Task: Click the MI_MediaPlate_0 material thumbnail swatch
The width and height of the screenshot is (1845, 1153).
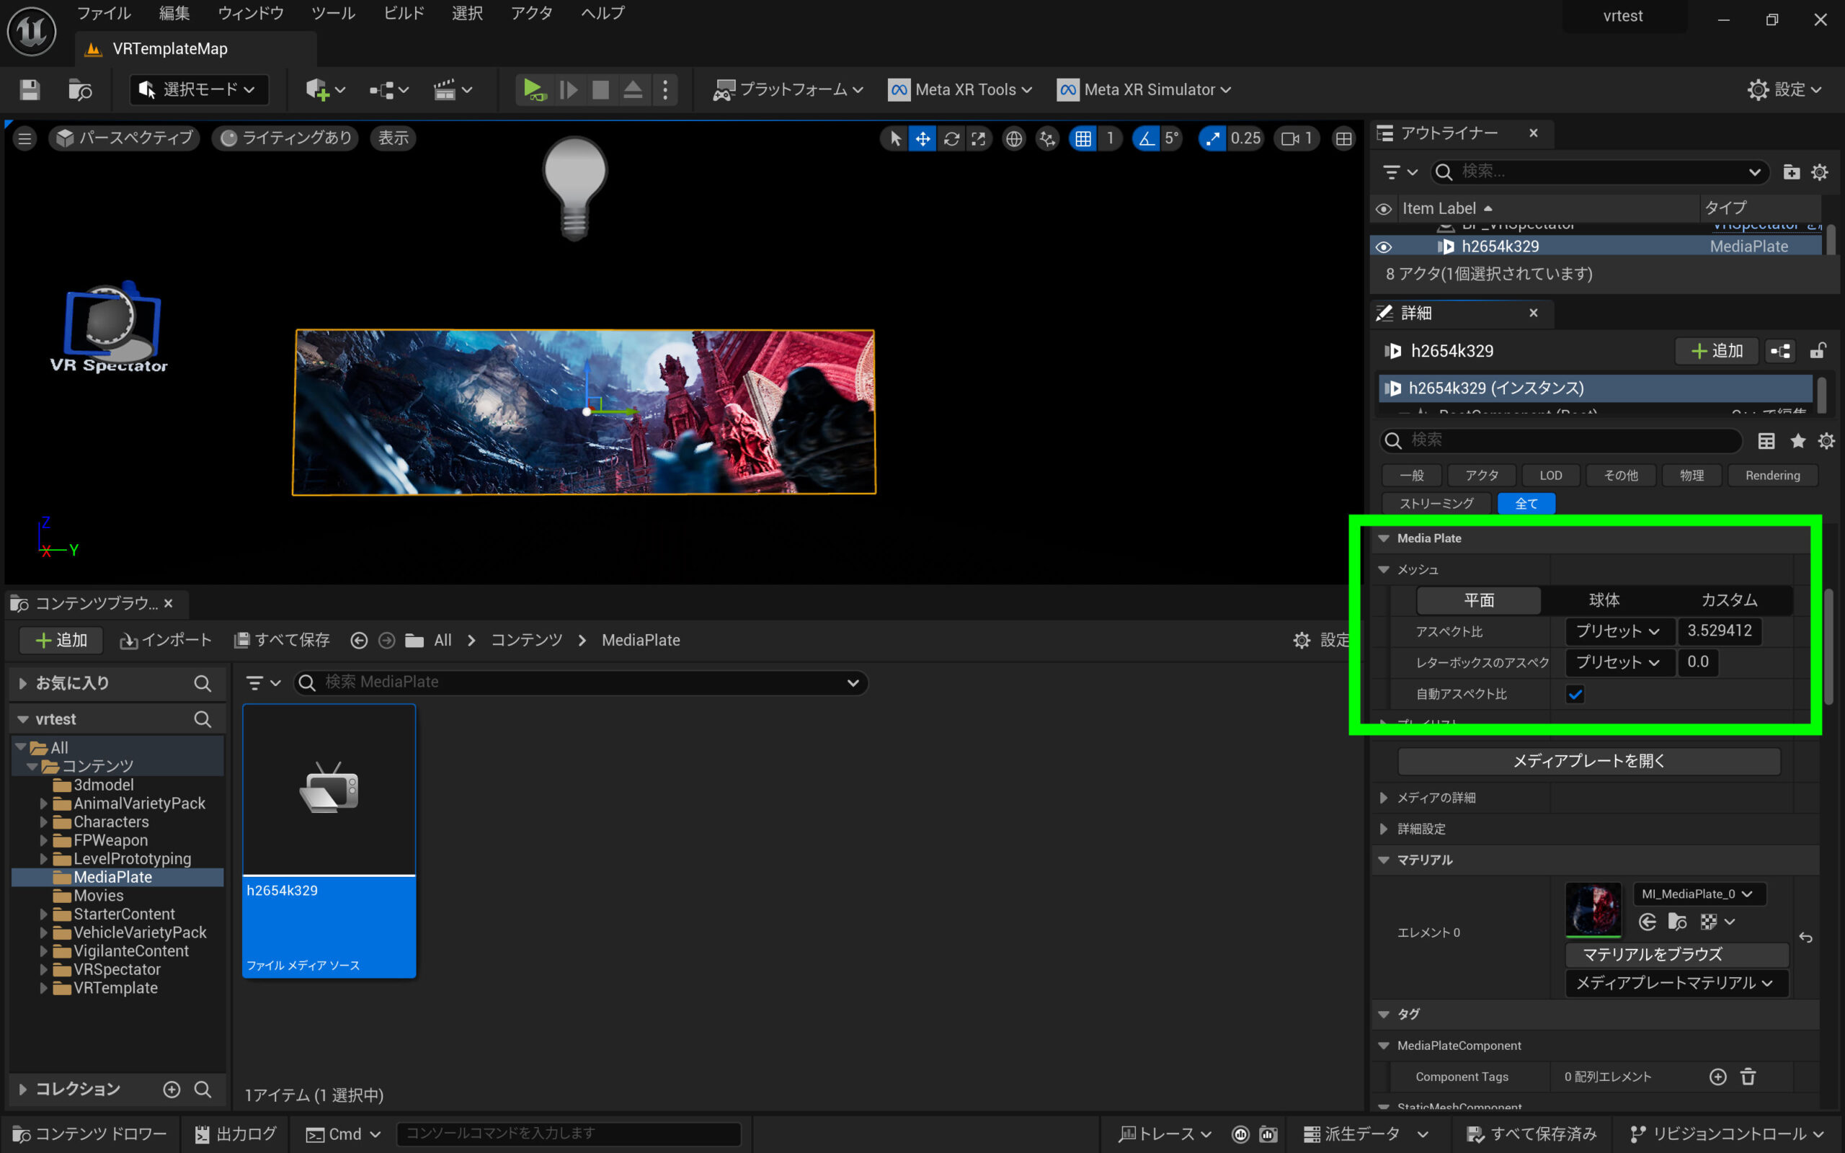Action: [1593, 909]
